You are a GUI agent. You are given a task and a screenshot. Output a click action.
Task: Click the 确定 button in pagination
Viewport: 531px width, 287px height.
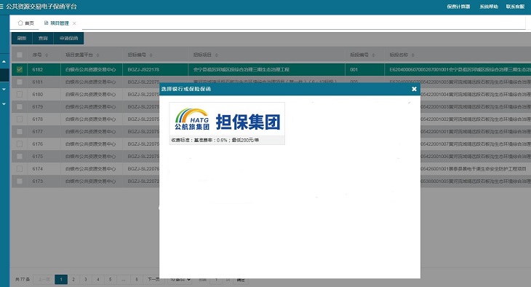[x=241, y=280]
